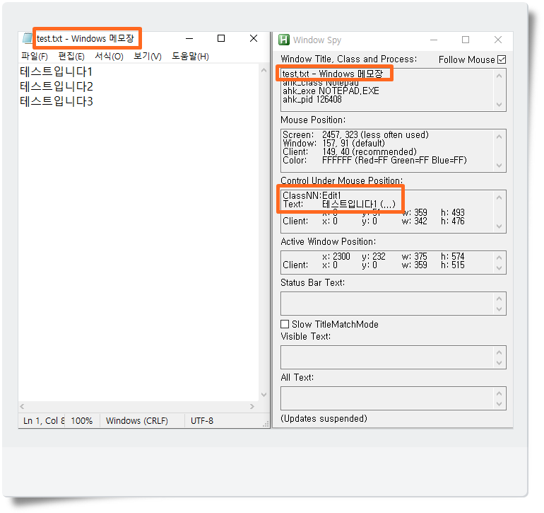The width and height of the screenshot is (544, 513).
Task: Minimize the Window Spy window
Action: tap(434, 40)
